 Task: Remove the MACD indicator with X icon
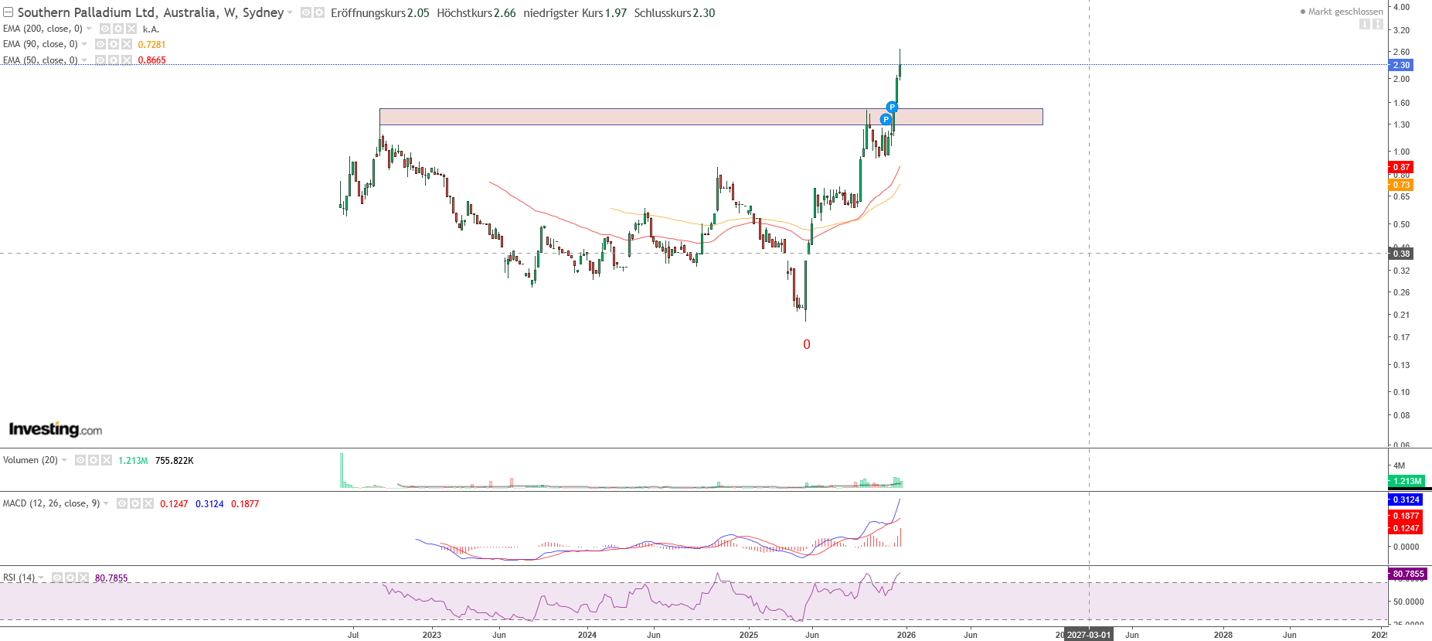coord(148,503)
